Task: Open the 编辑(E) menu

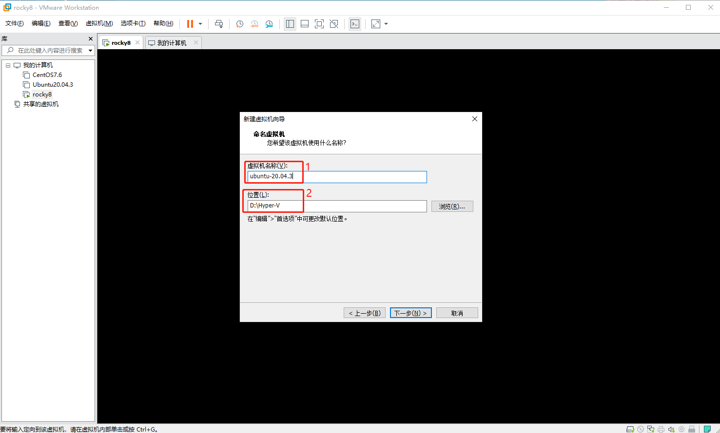Action: (x=41, y=23)
